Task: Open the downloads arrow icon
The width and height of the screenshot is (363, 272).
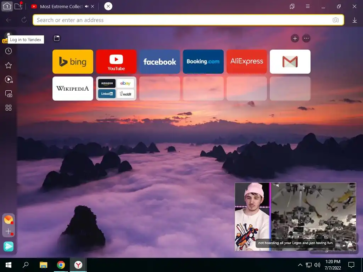Action: pos(354,20)
